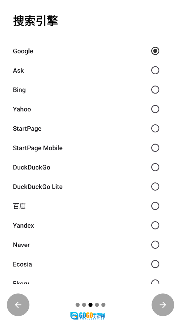Choose the Yahoo radio button
The image size is (181, 323).
click(x=155, y=109)
